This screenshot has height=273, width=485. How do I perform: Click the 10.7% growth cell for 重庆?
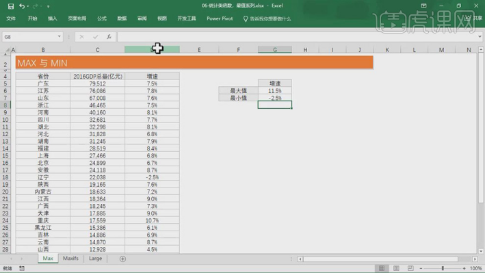[x=152, y=220]
